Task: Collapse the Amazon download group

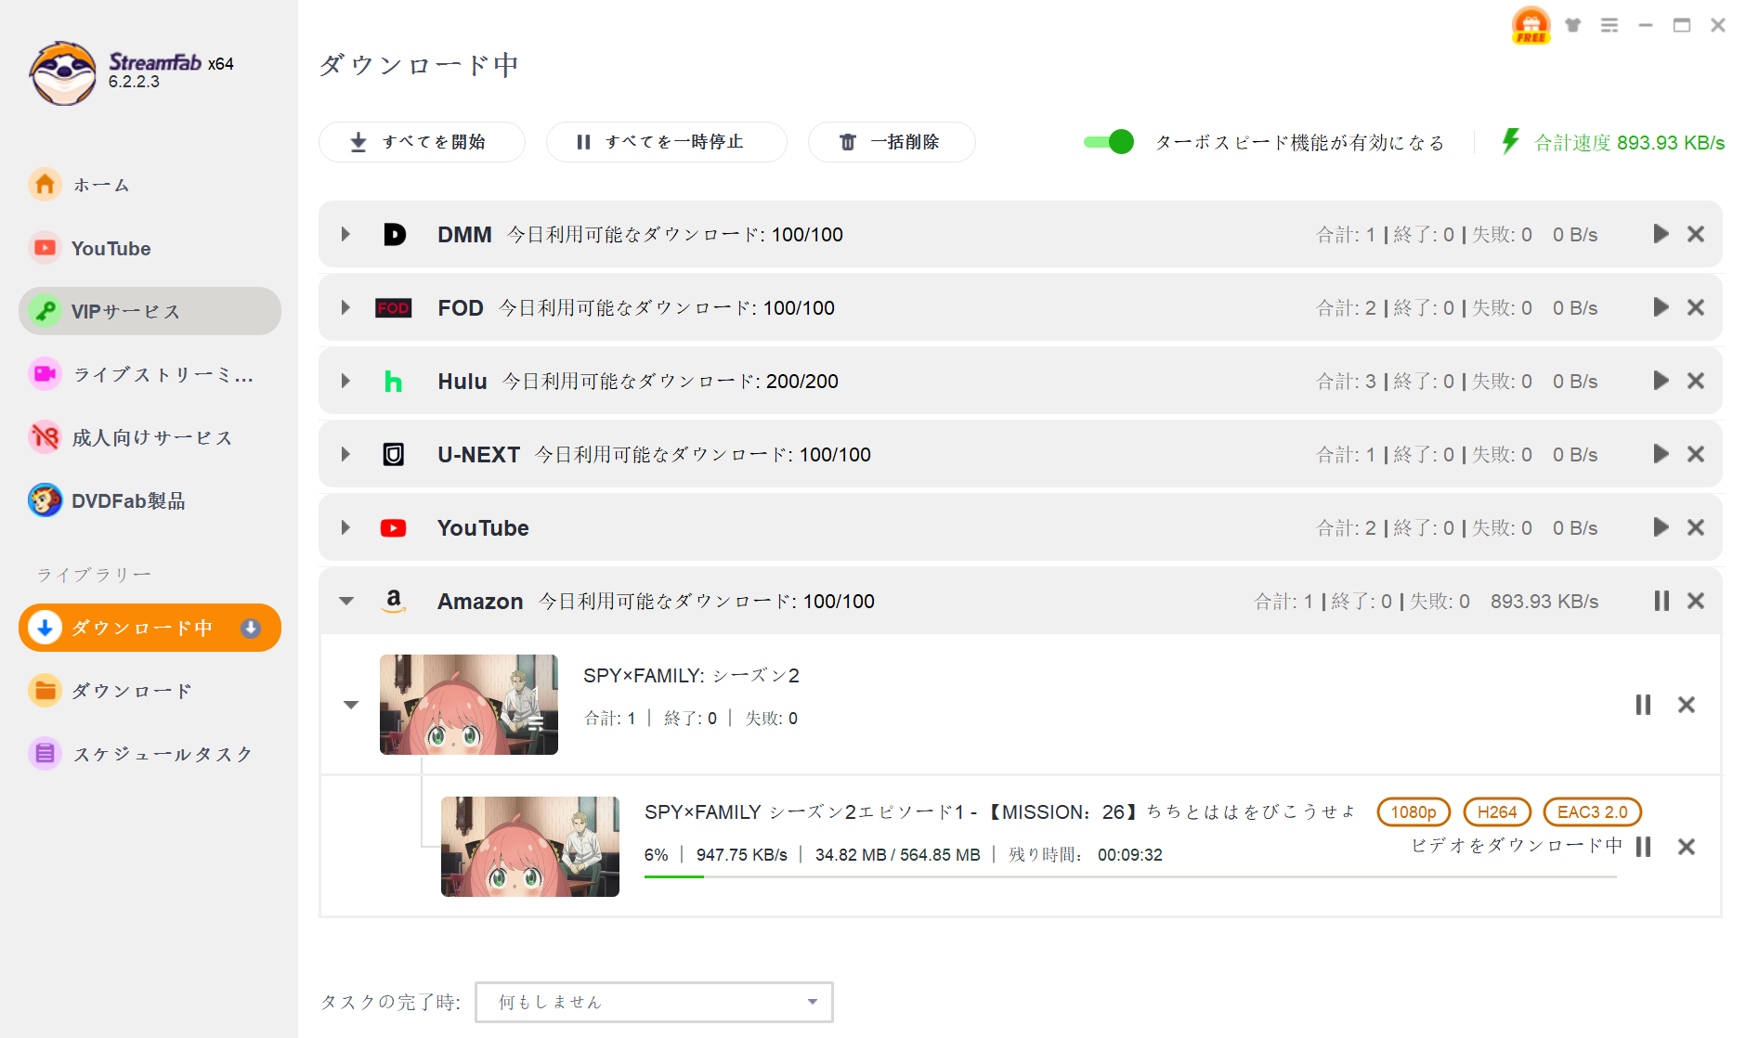Action: point(346,601)
